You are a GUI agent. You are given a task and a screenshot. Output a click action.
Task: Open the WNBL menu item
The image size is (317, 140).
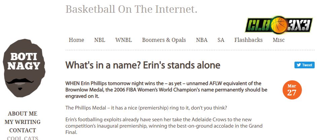tap(124, 40)
